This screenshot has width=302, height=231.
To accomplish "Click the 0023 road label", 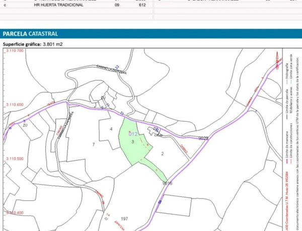I will pyautogui.click(x=203, y=138).
